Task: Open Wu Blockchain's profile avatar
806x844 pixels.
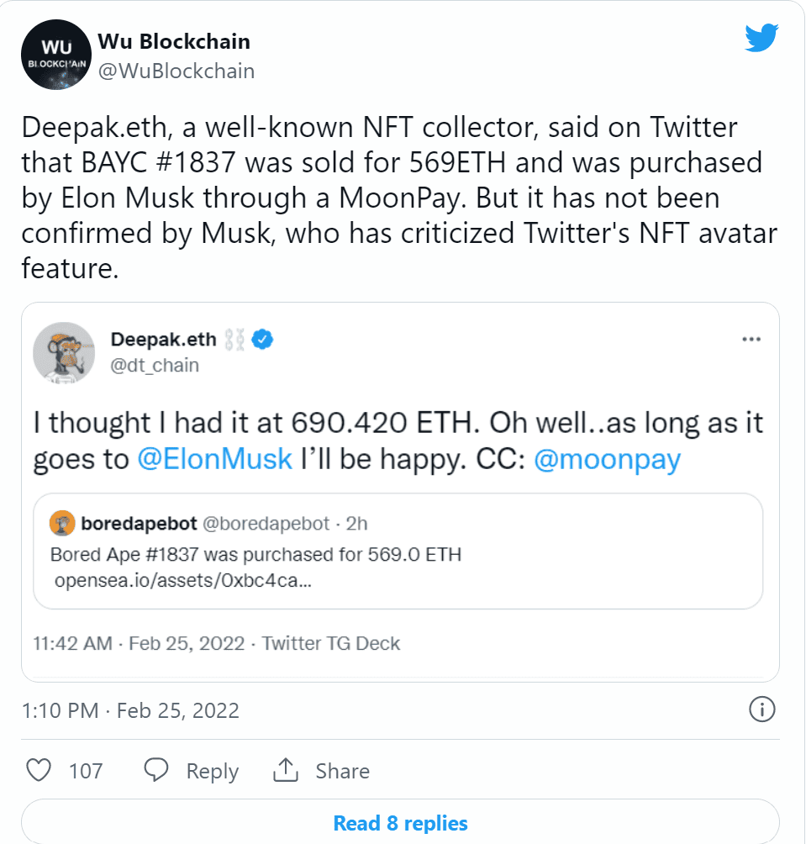Action: tap(55, 55)
